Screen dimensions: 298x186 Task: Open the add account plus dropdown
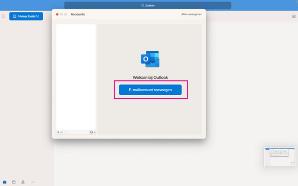(x=59, y=132)
